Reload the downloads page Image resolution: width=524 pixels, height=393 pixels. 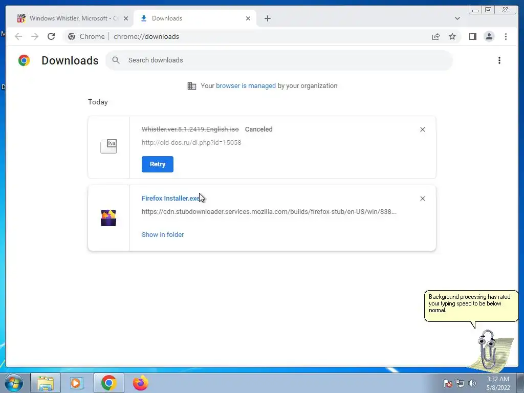[x=51, y=36]
